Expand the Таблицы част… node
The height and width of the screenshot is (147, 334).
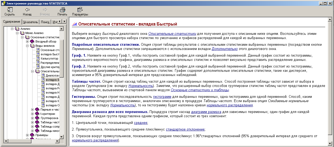[32, 122]
